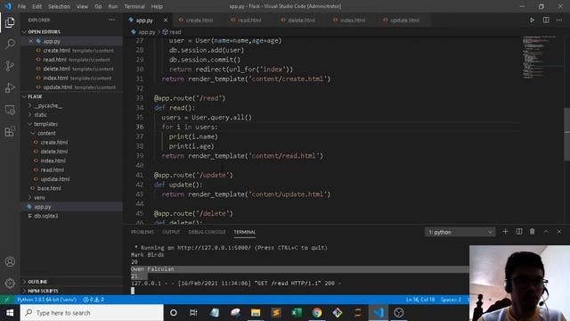
Task: Launch Google Chrome from the taskbar
Action: tap(317, 313)
